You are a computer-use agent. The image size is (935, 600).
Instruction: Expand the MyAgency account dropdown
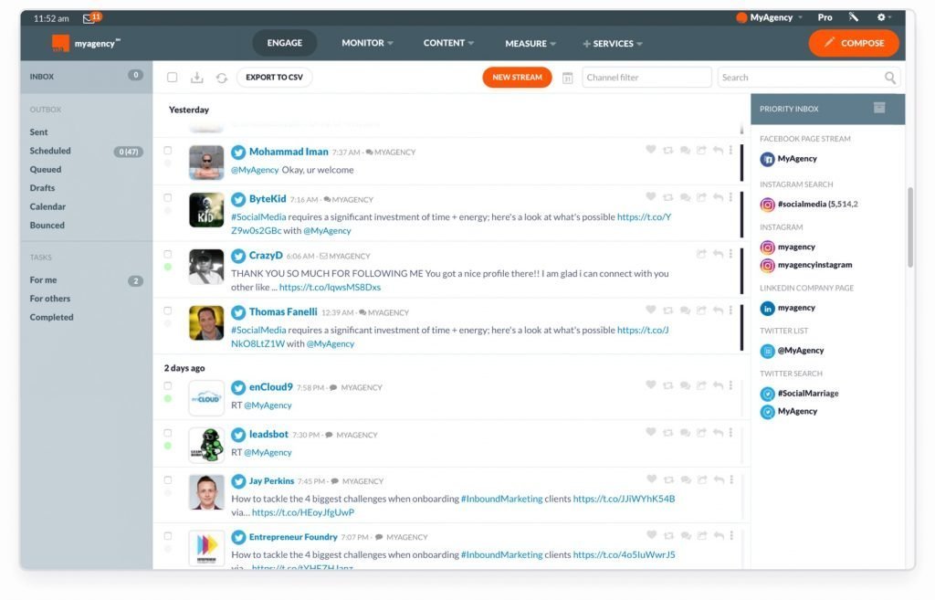770,17
